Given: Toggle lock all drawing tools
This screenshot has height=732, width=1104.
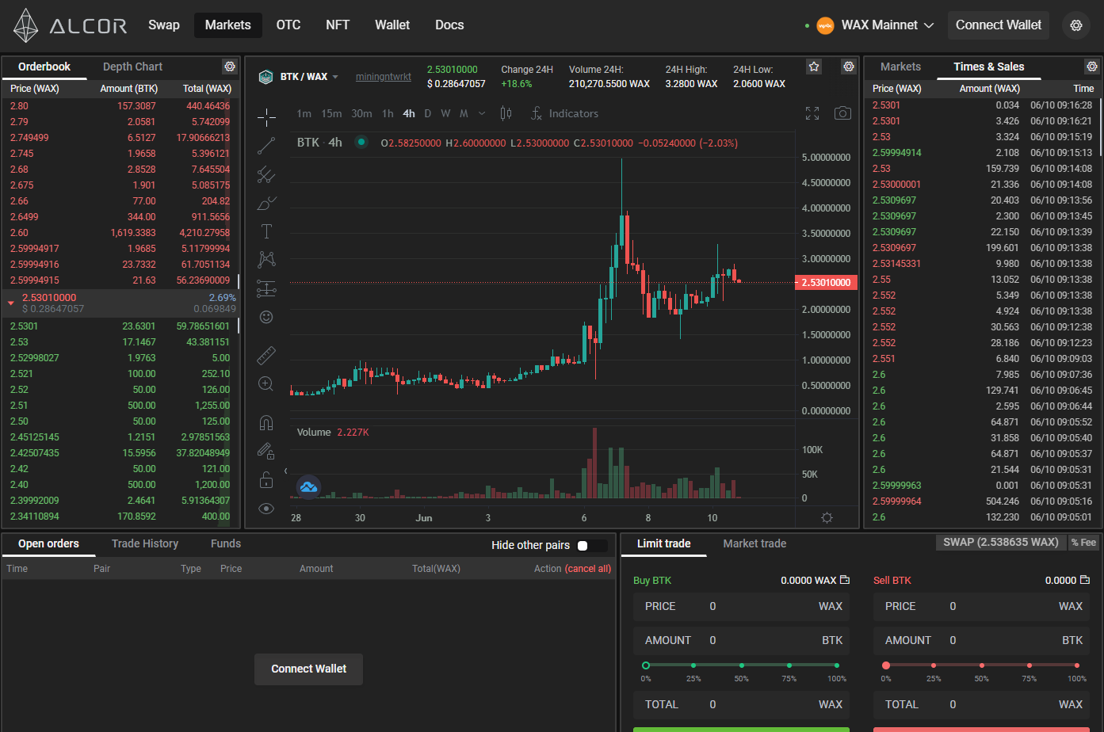Looking at the screenshot, I should tap(266, 479).
